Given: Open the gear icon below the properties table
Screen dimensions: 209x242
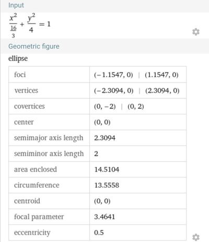Looking at the screenshot, I should (x=196, y=237).
